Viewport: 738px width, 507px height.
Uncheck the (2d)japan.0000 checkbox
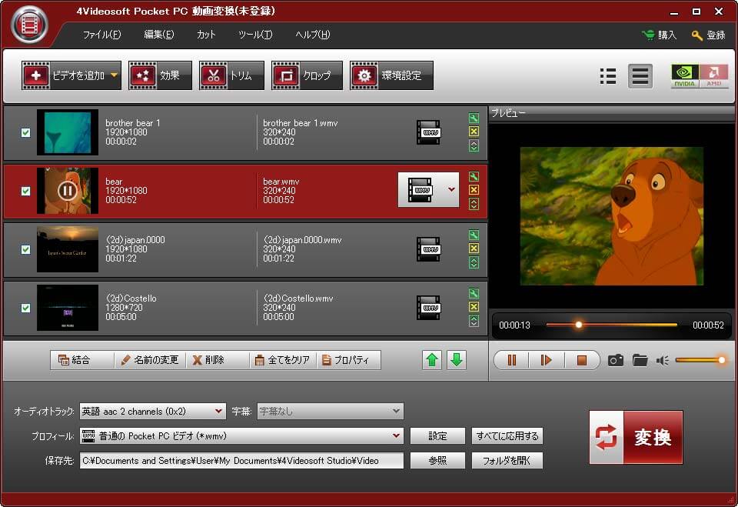point(26,249)
